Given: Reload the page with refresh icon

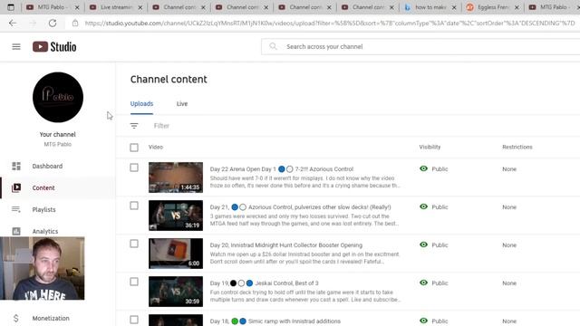Looking at the screenshot, I should pos(53,23).
